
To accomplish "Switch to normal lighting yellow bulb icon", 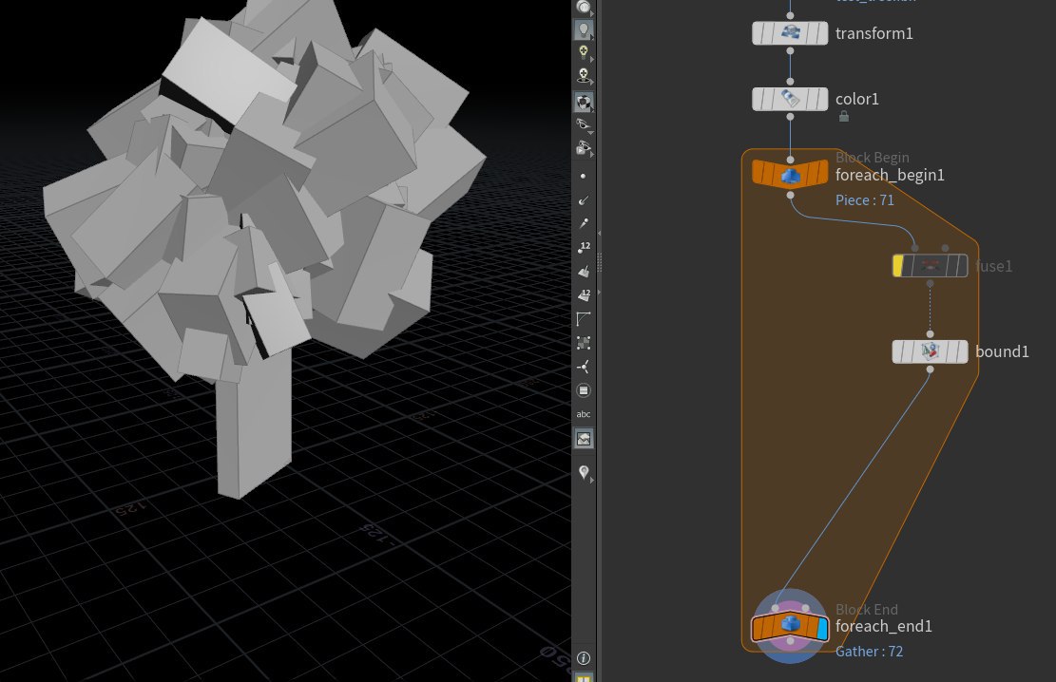I will click(x=584, y=52).
